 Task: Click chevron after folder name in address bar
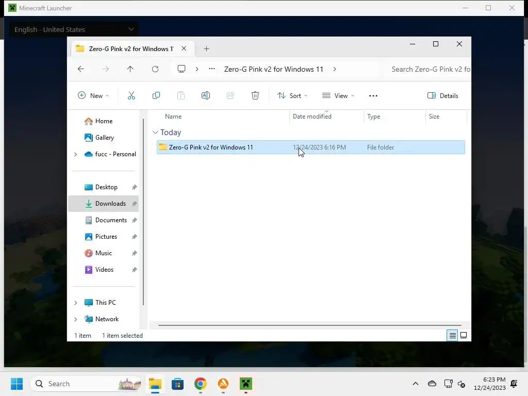click(334, 69)
